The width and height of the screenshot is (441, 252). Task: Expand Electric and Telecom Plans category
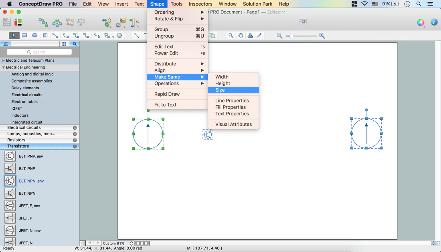click(x=4, y=60)
